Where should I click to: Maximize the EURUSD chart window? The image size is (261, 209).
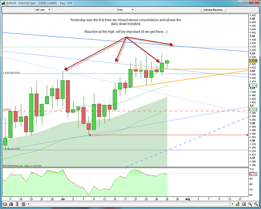pyautogui.click(x=246, y=3)
